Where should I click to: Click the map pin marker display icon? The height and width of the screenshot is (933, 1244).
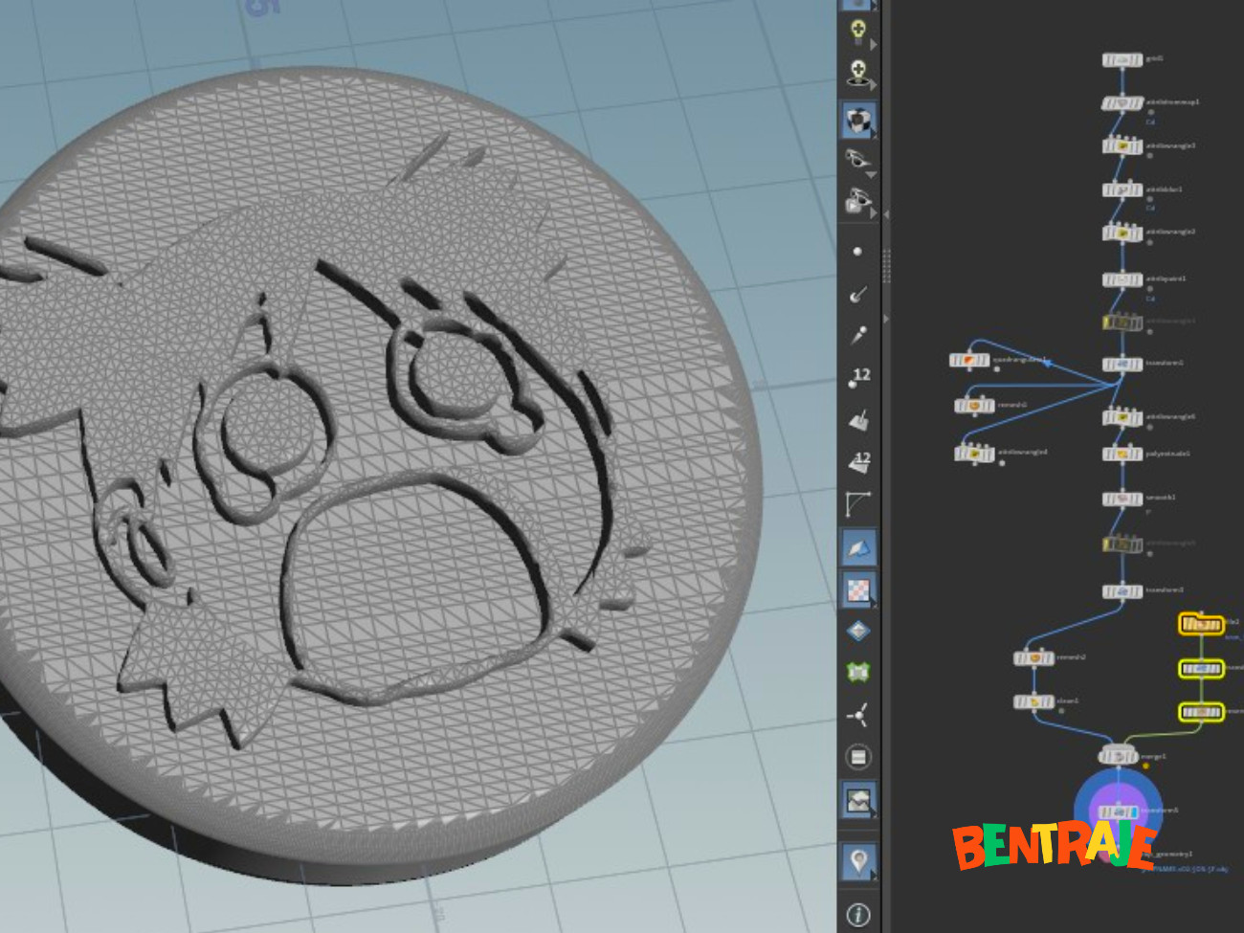(858, 862)
